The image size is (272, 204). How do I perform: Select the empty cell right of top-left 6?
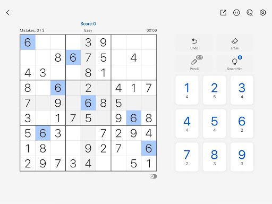[43, 42]
